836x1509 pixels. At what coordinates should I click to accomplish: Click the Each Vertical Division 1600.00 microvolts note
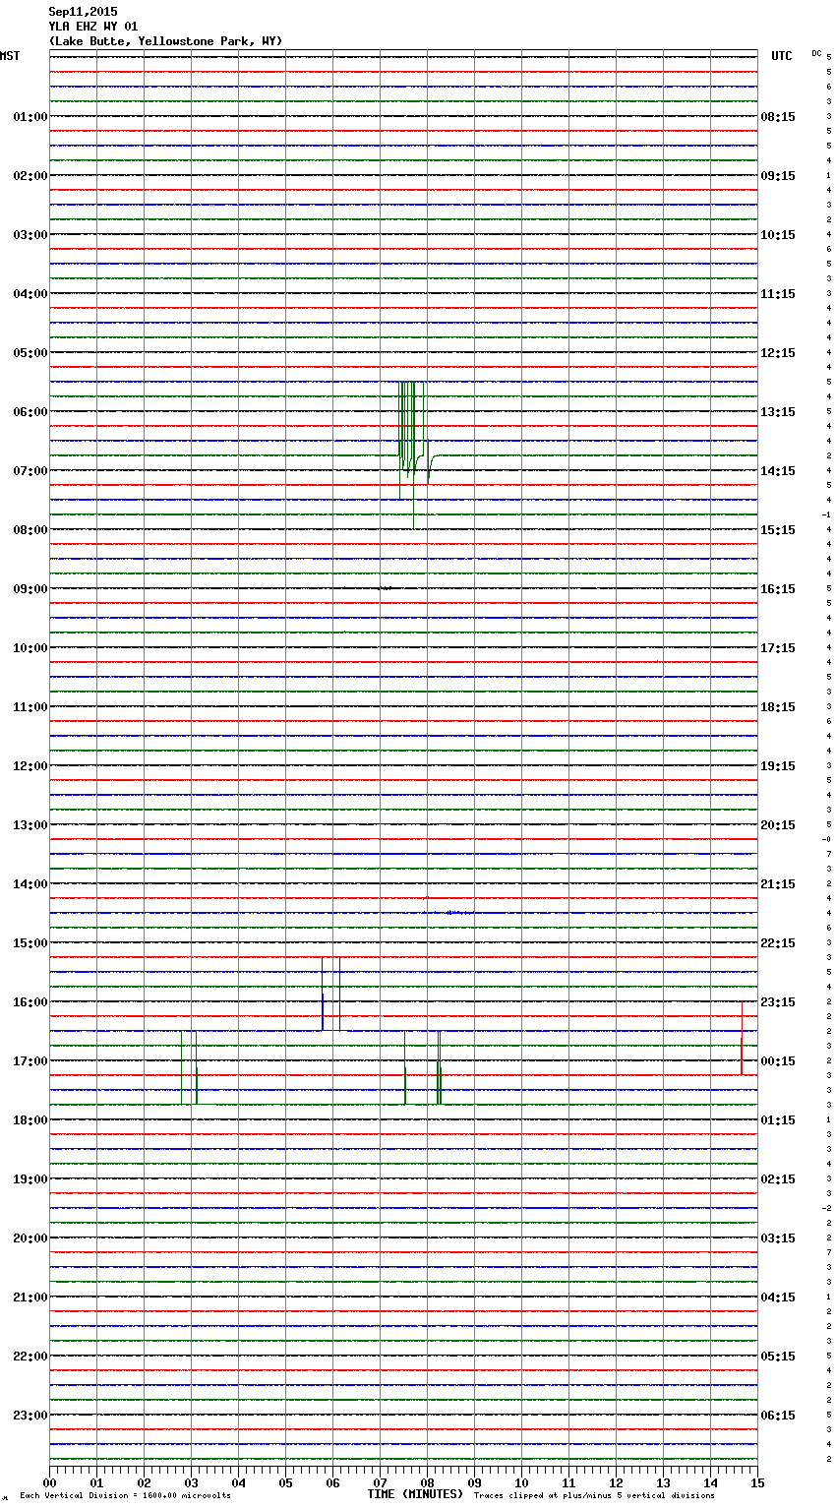click(x=125, y=1496)
